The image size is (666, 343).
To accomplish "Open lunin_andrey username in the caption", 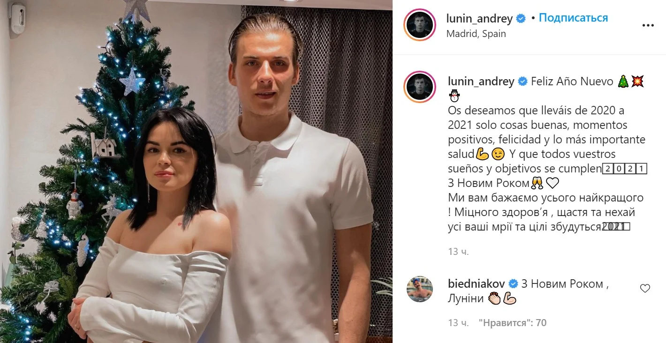I will pyautogui.click(x=481, y=82).
